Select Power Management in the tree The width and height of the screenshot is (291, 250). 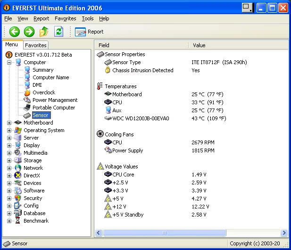[x=55, y=100]
